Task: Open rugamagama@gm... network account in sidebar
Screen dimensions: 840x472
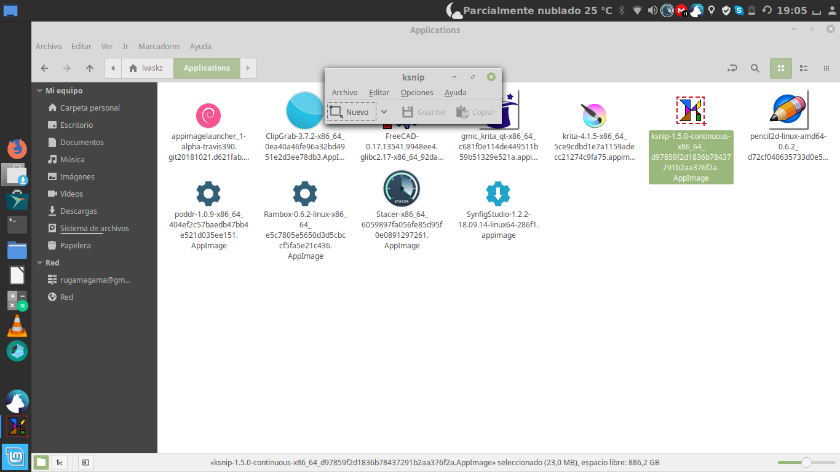Action: point(95,280)
